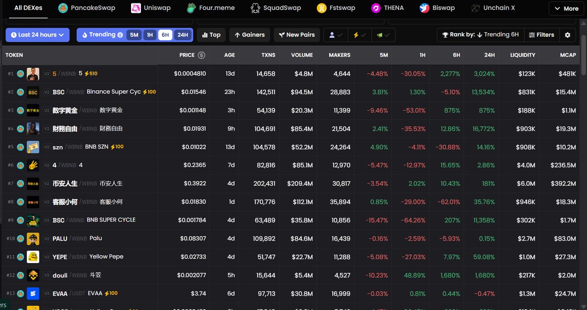This screenshot has width=587, height=310.
Task: Click the YEPE frog token logo
Action: (x=33, y=257)
